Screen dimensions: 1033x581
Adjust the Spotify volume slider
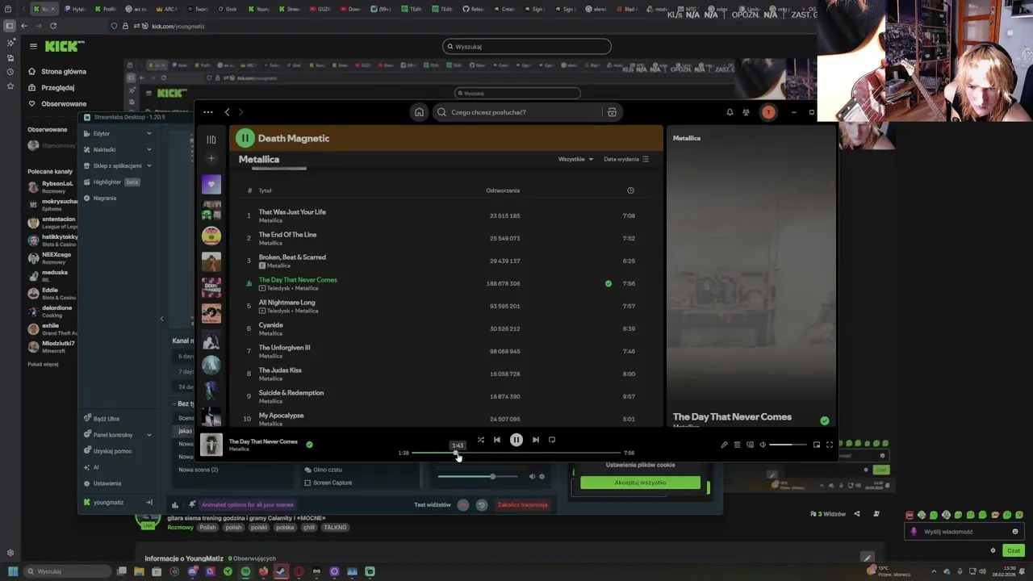coord(788,445)
